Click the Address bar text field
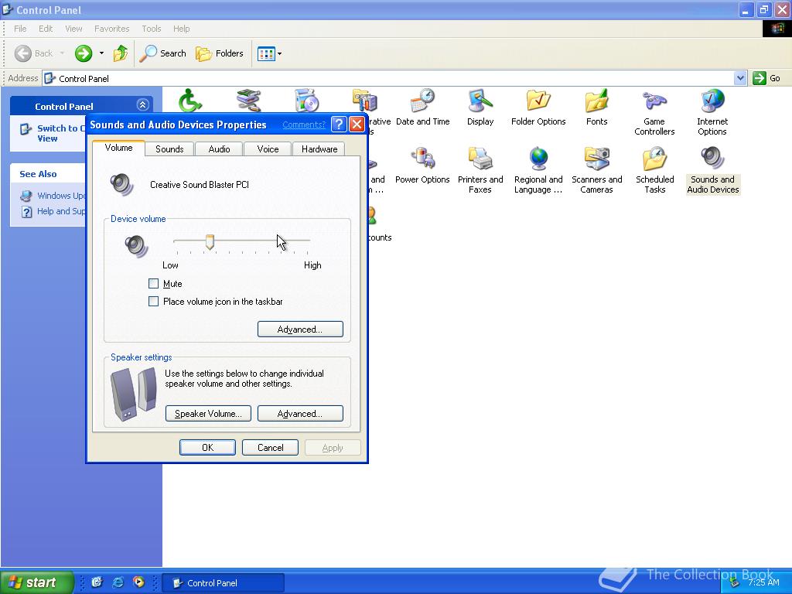Image resolution: width=792 pixels, height=594 pixels. 389,78
